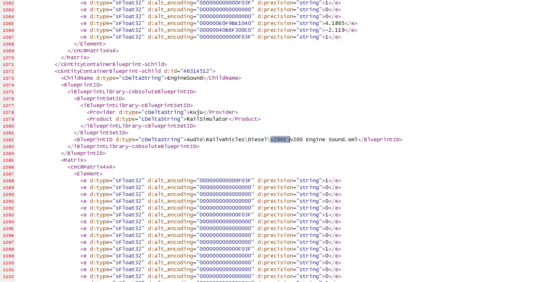This screenshot has width=549, height=282.
Task: Click the closing </ChildName> tag
Action: [222, 78]
